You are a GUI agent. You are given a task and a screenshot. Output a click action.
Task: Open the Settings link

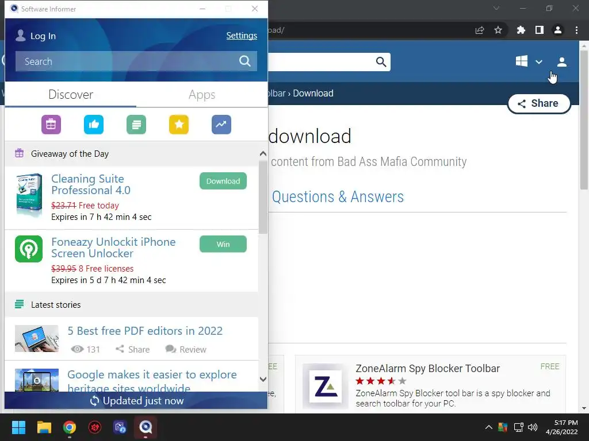tap(242, 36)
